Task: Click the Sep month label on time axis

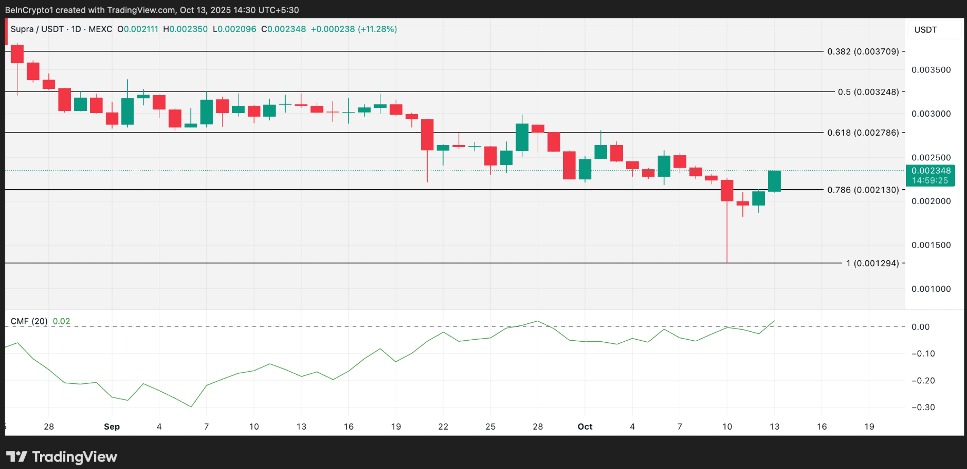Action: pos(112,427)
